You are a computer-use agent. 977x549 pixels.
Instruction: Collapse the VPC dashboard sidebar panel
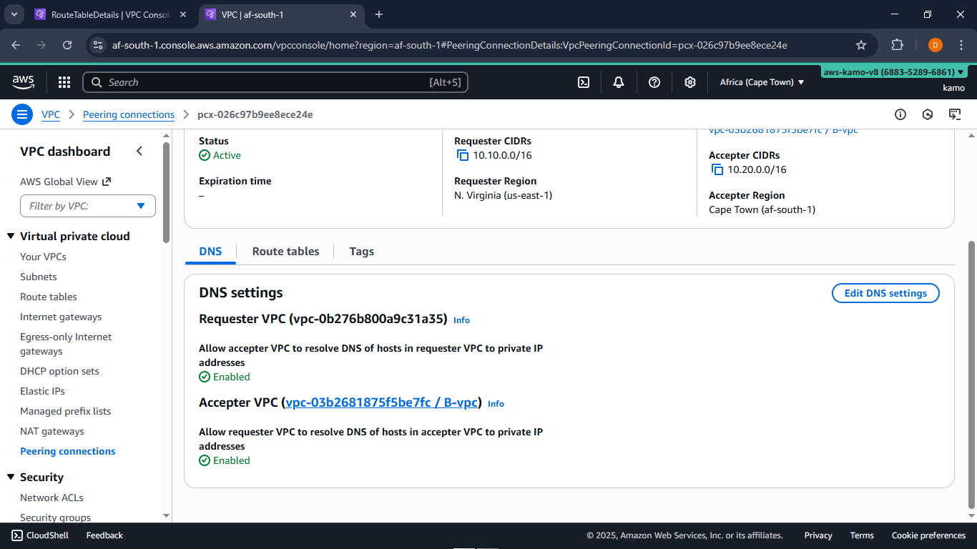click(x=139, y=151)
